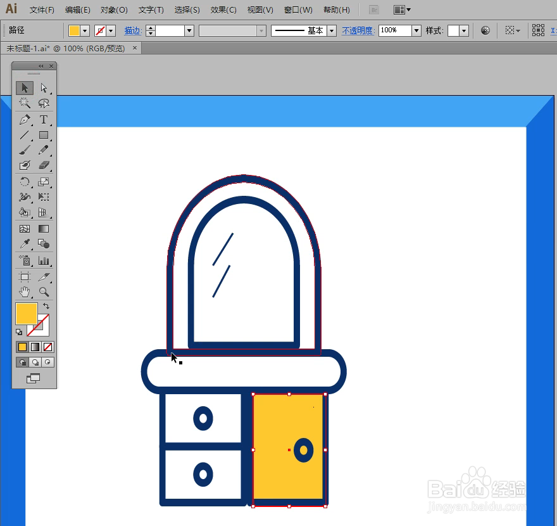Viewport: 557px width, 526px height.
Task: Open variable width profile dropdown
Action: coord(261,31)
